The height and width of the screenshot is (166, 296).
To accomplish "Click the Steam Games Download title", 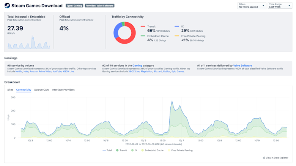I will click(37, 6).
